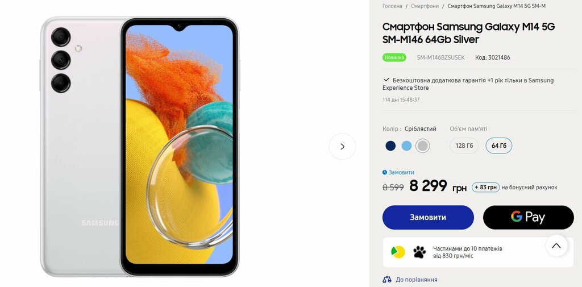Viewport: 582px width, 287px height.
Task: Open the Samsung Galaxy M14 product photo
Action: tap(140, 147)
